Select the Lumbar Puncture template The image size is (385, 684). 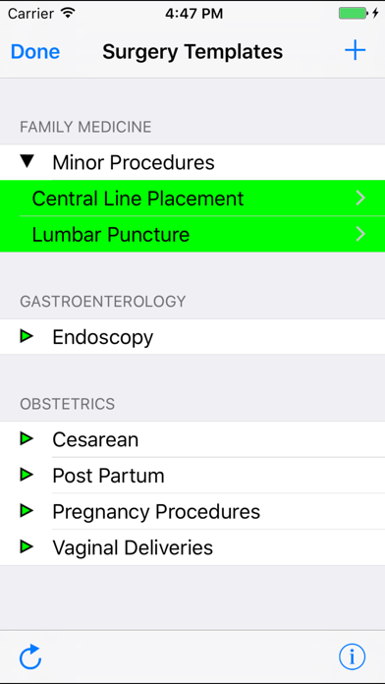(x=192, y=234)
